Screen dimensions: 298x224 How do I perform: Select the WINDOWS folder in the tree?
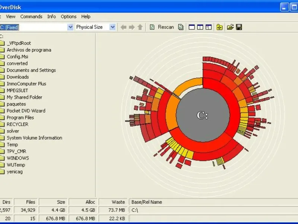tap(18, 158)
